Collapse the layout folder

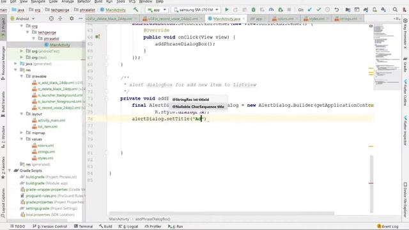pos(22,114)
